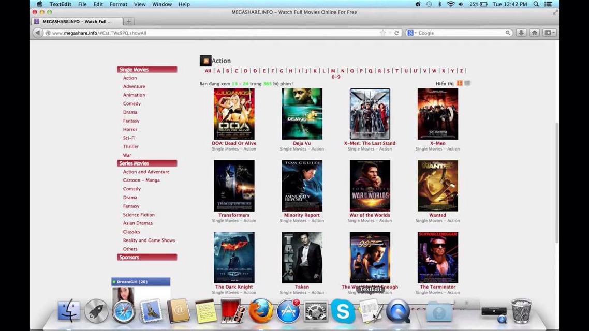Open the Google search engine dropdown

coord(410,33)
